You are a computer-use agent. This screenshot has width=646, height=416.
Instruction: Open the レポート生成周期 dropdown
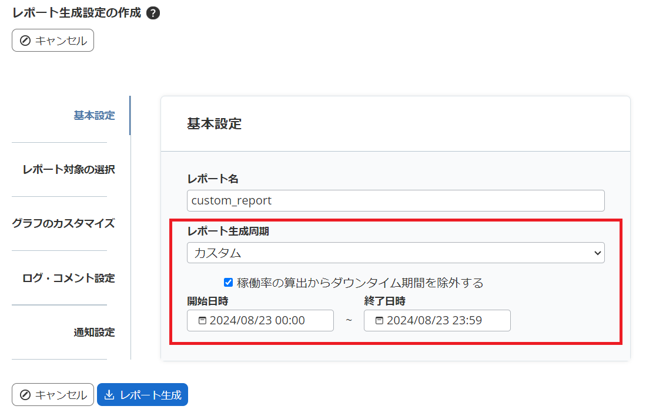click(396, 253)
